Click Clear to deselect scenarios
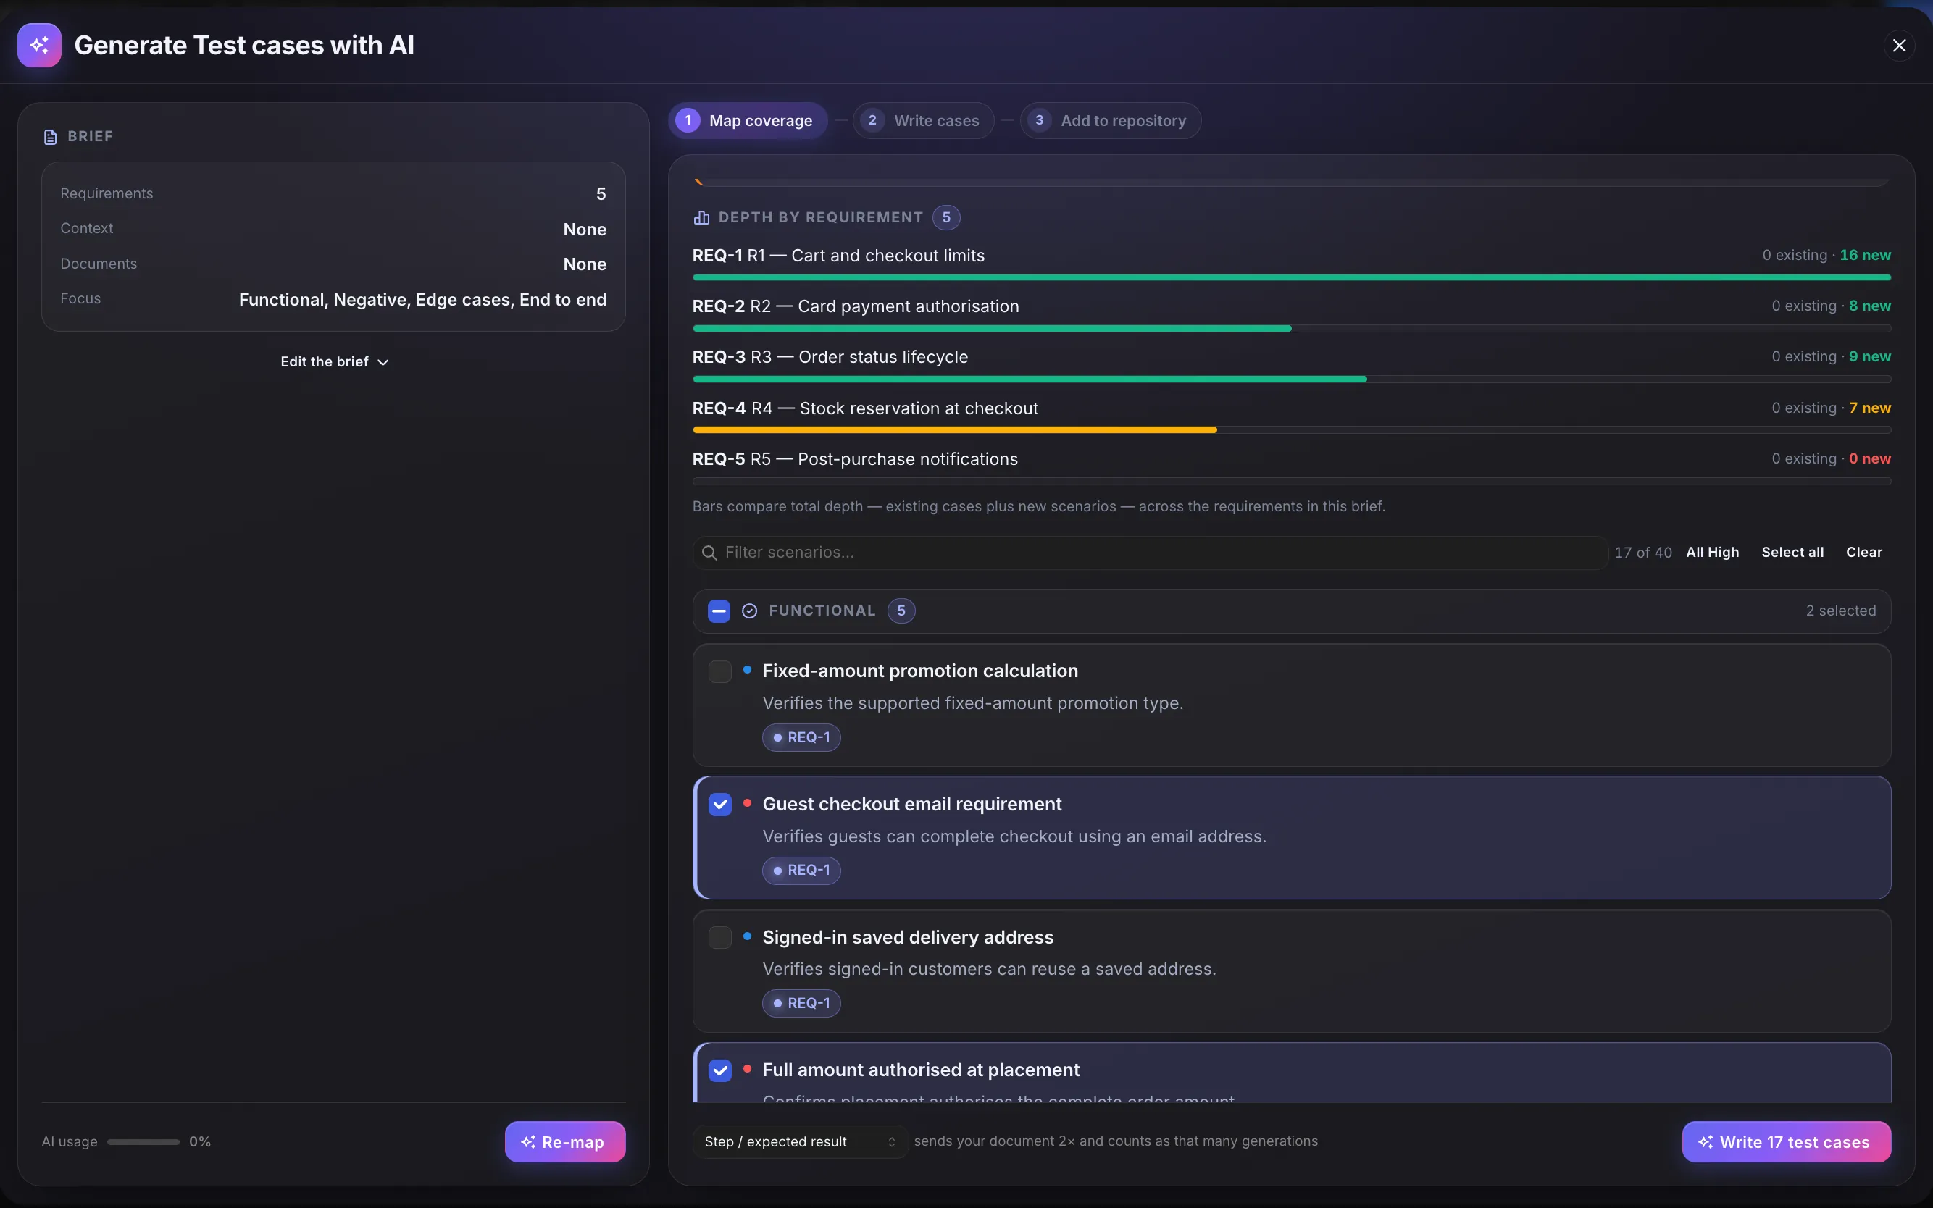Image resolution: width=1933 pixels, height=1208 pixels. [1863, 552]
